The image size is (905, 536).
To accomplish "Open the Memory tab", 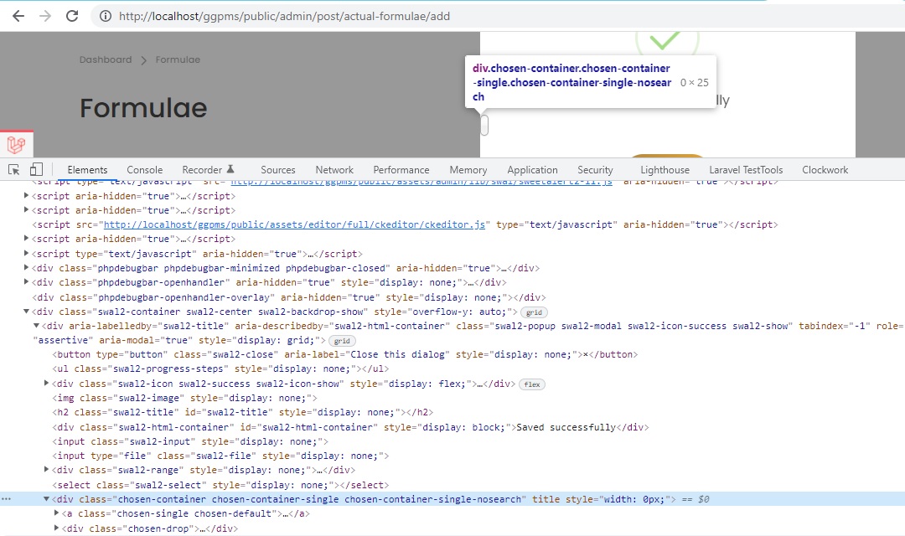I will coord(468,170).
